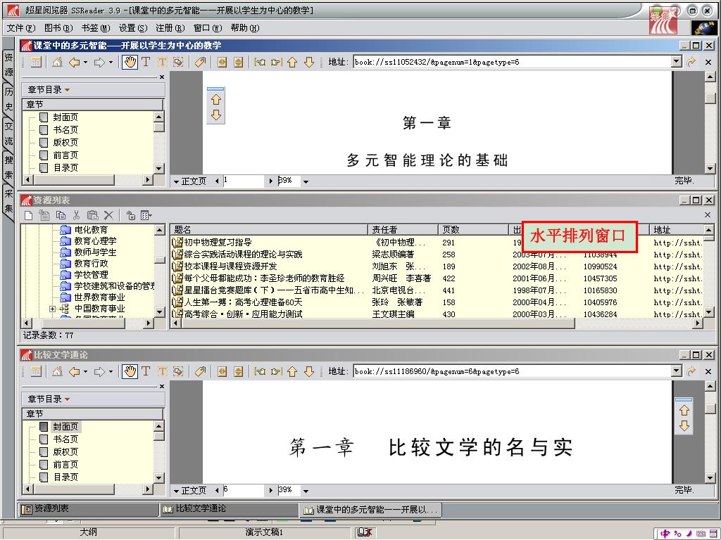The width and height of the screenshot is (721, 540).
Task: Click the cut scissors icon in 资源列表 toolbar
Action: point(76,215)
